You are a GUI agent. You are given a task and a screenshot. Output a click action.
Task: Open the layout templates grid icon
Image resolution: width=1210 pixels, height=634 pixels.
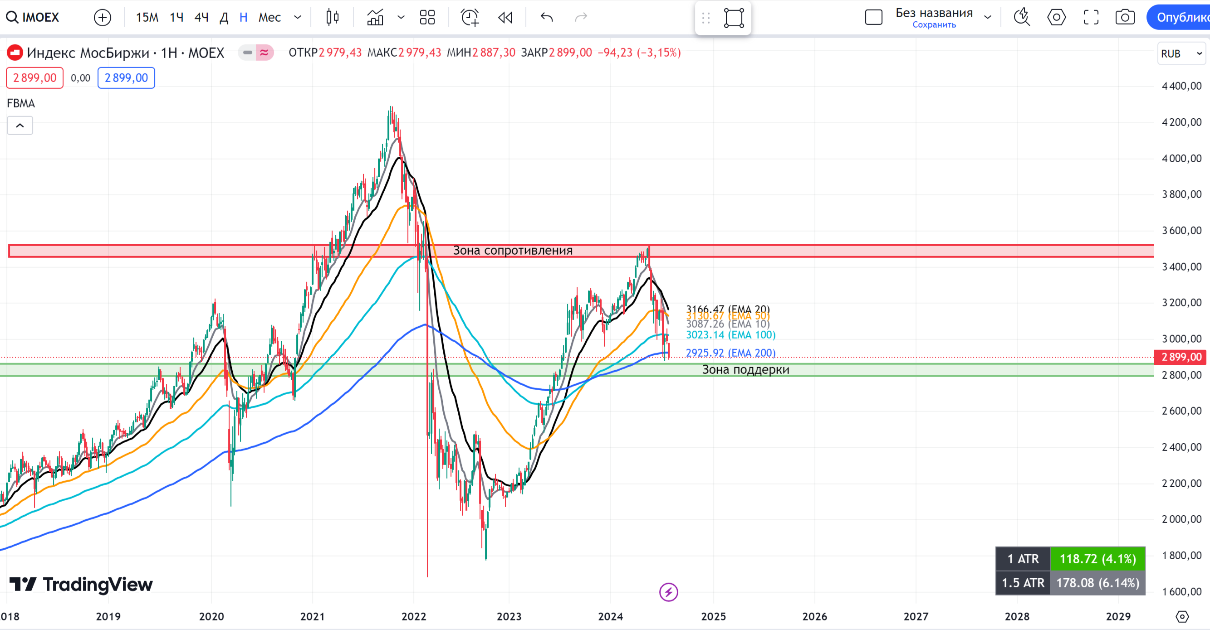click(x=427, y=17)
